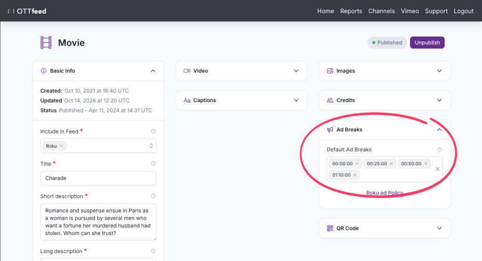Expand the Credits panel
The height and width of the screenshot is (261, 482).
pyautogui.click(x=440, y=101)
